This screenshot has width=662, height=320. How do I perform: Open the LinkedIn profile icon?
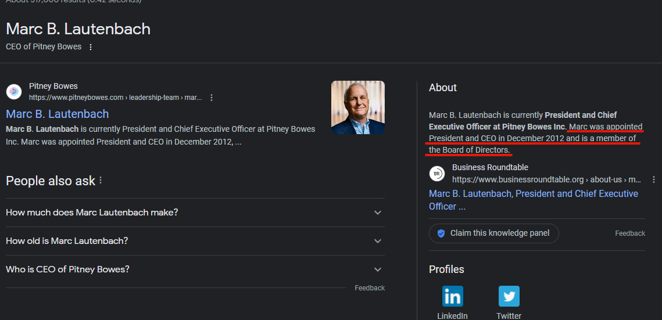453,296
